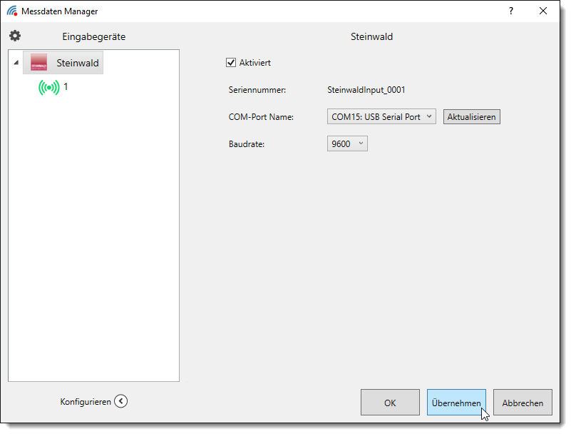This screenshot has width=571, height=434.
Task: Close the Messdaten Manager dialog
Action: (x=543, y=11)
